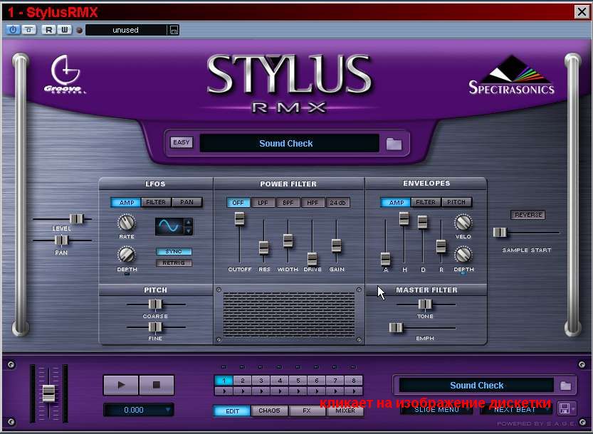Viewport: 593px width, 434px height.
Task: Click the LEVEL slider handle
Action: (76, 218)
